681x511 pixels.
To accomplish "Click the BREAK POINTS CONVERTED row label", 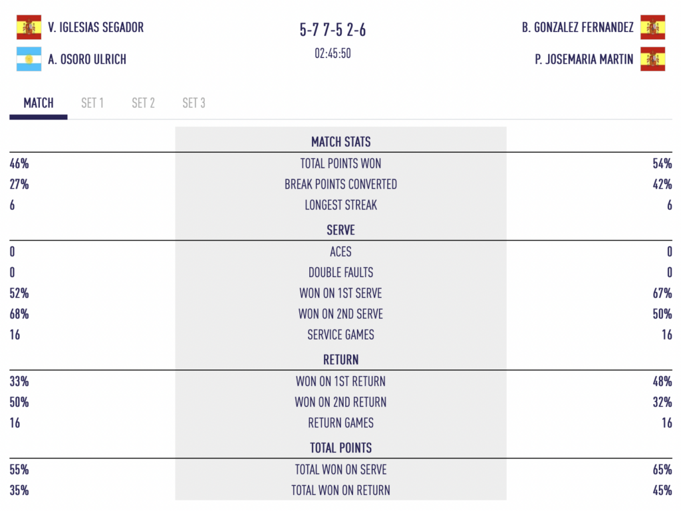I will click(x=340, y=184).
